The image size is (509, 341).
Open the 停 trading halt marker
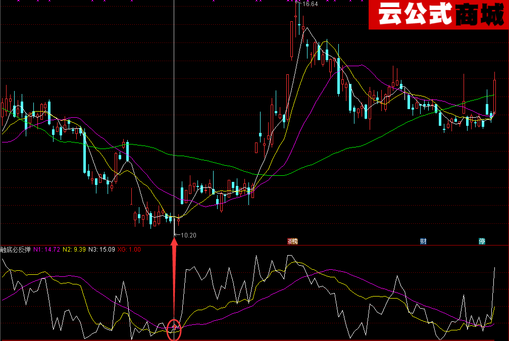click(482, 241)
